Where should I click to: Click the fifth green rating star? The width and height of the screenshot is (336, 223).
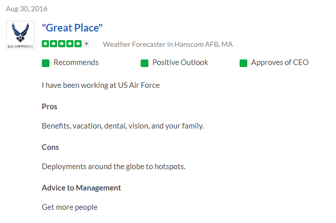77,44
